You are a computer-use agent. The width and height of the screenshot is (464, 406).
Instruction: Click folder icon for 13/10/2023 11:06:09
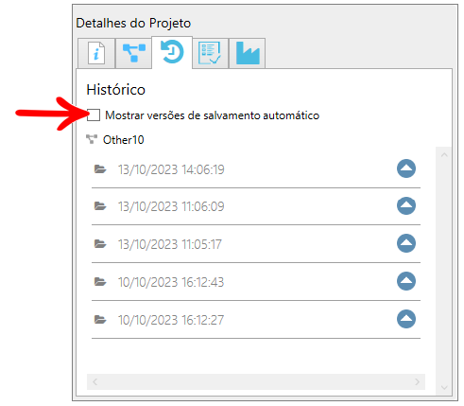100,206
